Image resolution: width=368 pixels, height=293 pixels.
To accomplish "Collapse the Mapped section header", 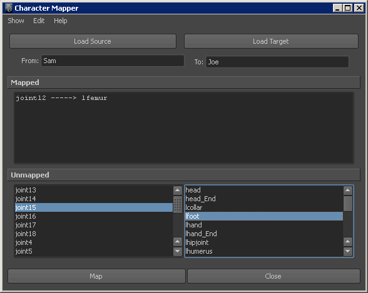I will point(184,82).
